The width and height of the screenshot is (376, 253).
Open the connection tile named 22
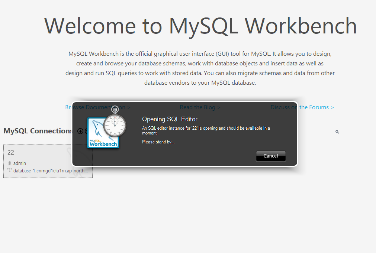click(48, 161)
